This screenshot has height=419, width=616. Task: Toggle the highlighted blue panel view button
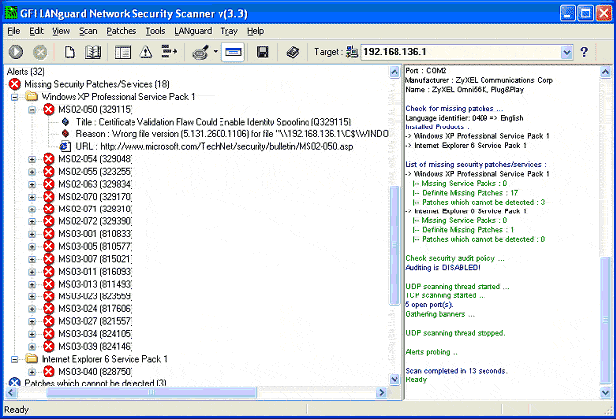(233, 52)
